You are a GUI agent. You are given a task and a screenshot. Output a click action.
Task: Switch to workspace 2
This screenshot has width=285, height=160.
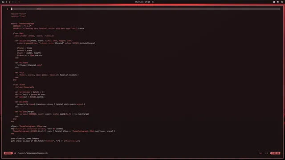coord(10,2)
